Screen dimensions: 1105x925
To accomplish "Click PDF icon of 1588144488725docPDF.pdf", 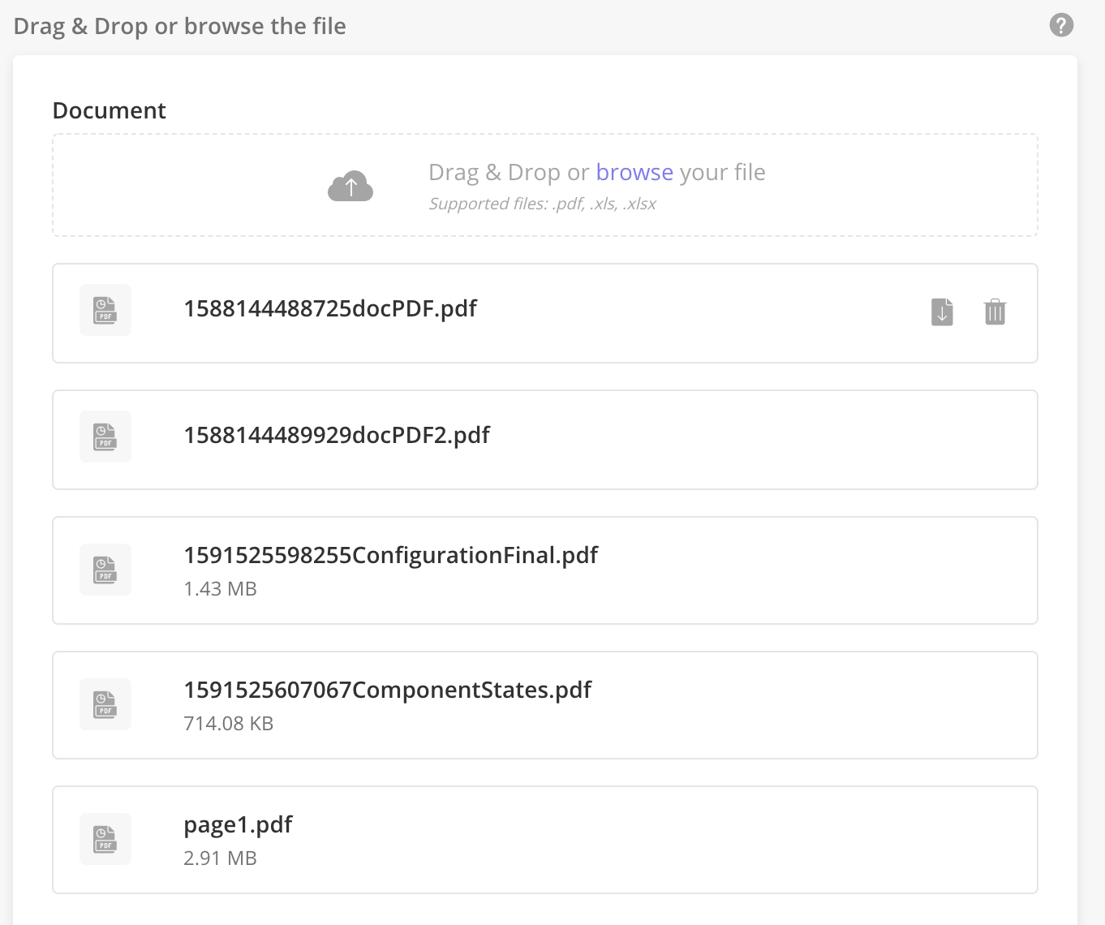I will 105,310.
